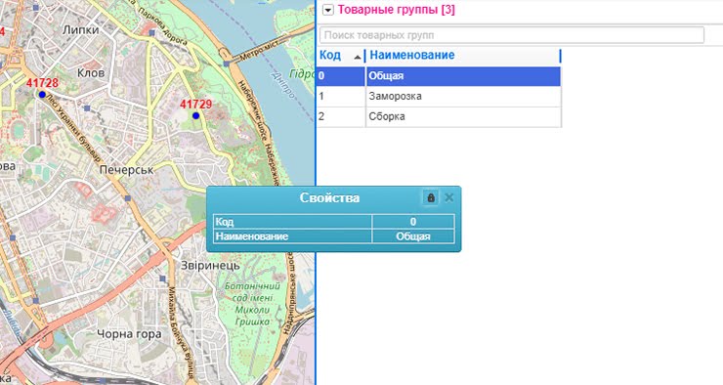This screenshot has height=385, width=723.
Task: Focus the Поиск товарных групп search field
Action: [x=512, y=35]
